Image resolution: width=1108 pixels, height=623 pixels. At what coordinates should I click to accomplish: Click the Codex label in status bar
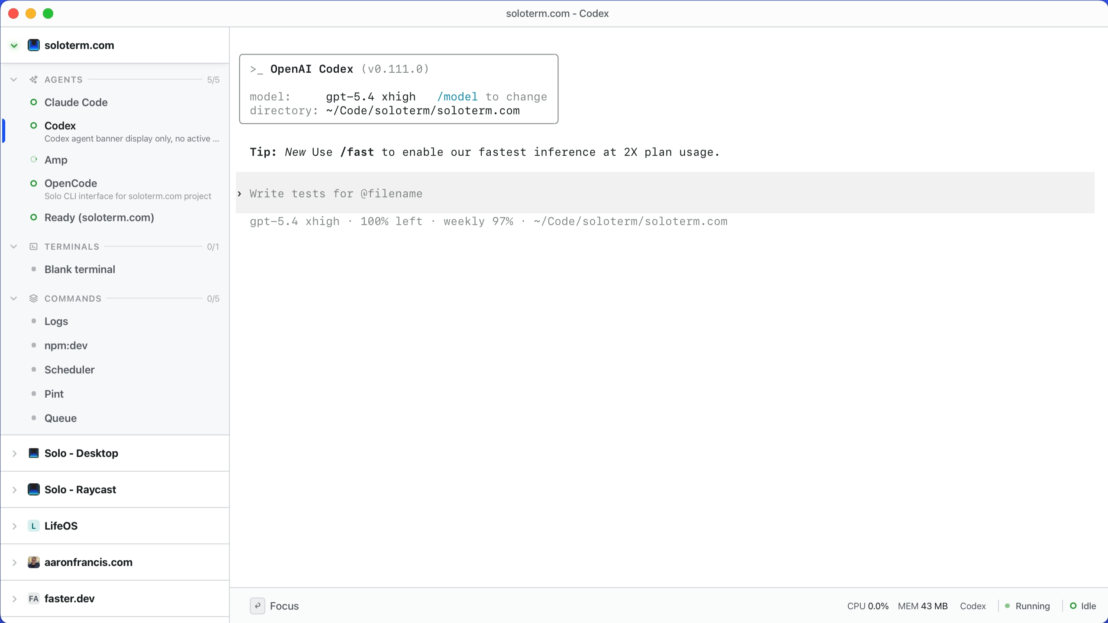click(973, 606)
